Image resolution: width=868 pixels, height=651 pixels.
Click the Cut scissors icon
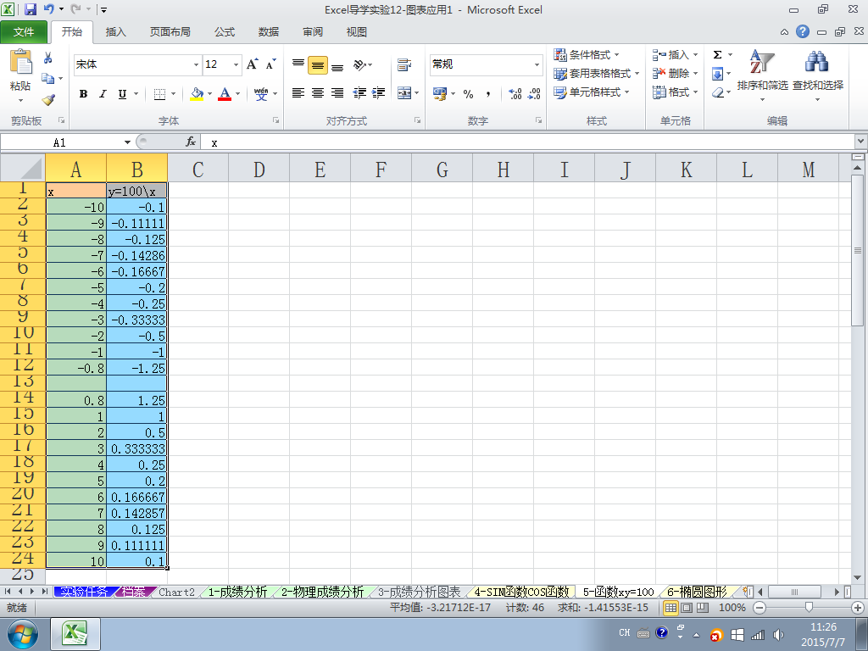pyautogui.click(x=48, y=58)
